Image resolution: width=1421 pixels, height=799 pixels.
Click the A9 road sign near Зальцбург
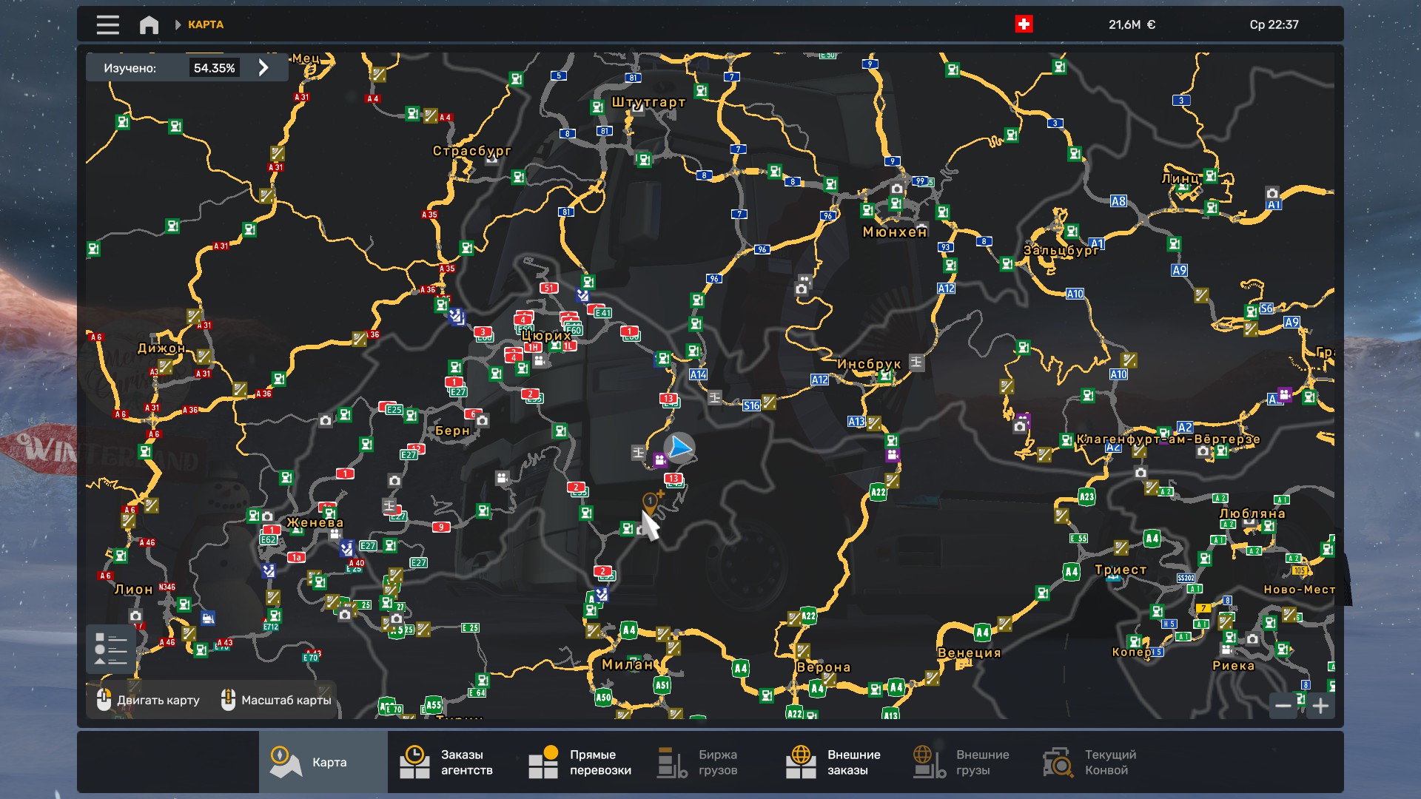point(1179,271)
